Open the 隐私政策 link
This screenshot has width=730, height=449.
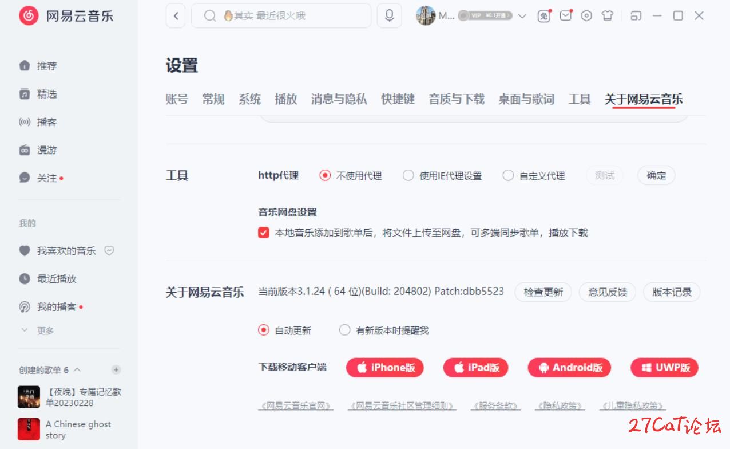(560, 406)
